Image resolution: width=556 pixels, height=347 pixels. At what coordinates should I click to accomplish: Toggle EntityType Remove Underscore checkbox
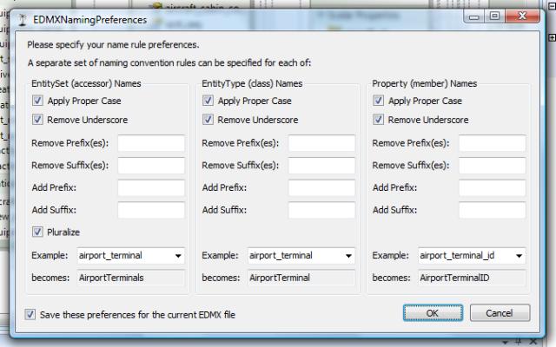[208, 120]
